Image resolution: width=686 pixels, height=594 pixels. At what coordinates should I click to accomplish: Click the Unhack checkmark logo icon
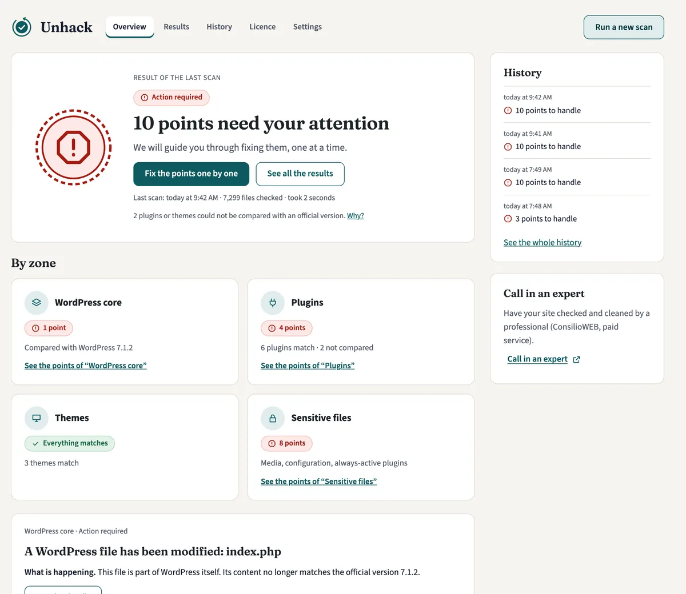tap(22, 27)
